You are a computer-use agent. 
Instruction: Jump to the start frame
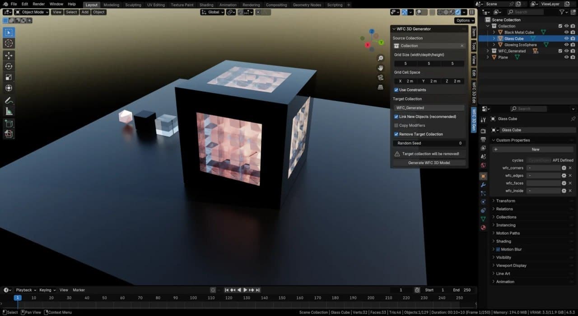[x=227, y=290]
